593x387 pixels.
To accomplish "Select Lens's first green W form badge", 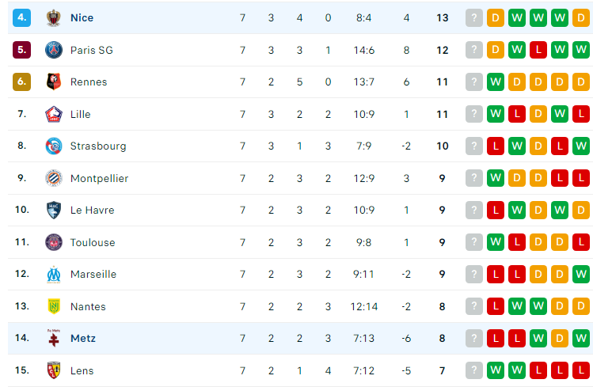I will [496, 370].
